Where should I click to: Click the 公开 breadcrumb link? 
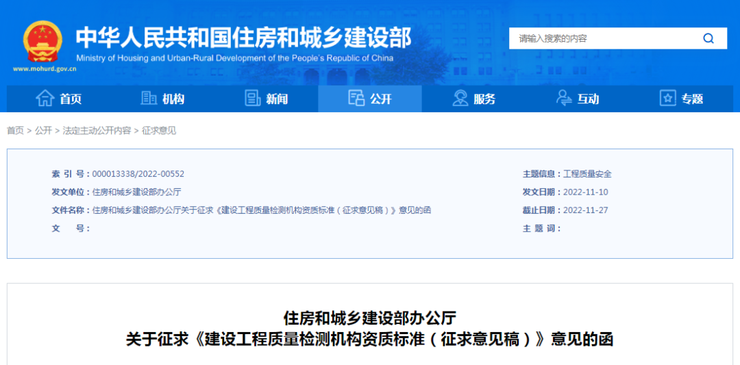[43, 131]
